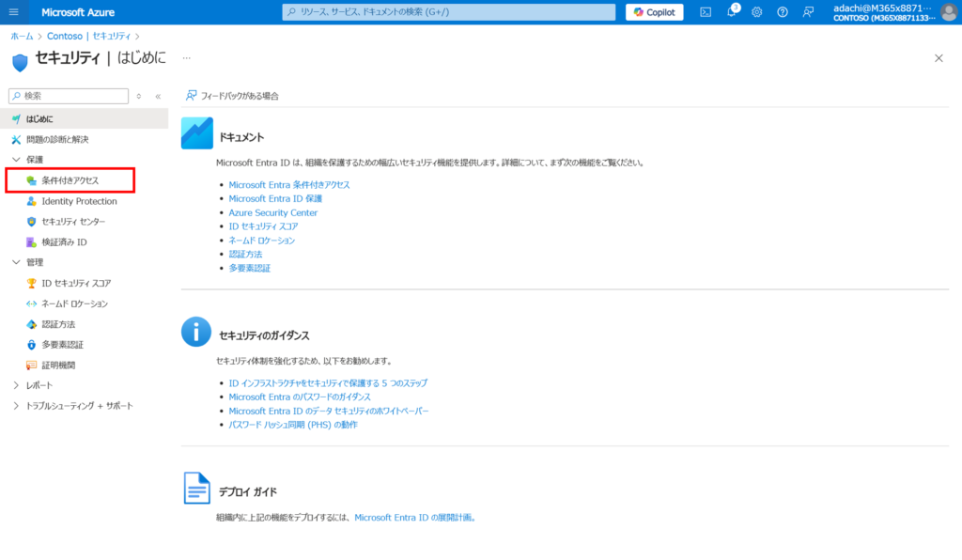Click the セキュリティのガイダンス info icon
Image resolution: width=962 pixels, height=560 pixels.
(x=196, y=332)
